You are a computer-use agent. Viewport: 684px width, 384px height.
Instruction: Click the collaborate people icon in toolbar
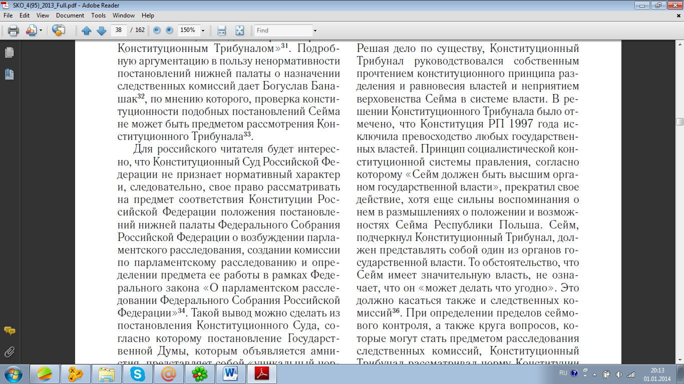coord(31,30)
